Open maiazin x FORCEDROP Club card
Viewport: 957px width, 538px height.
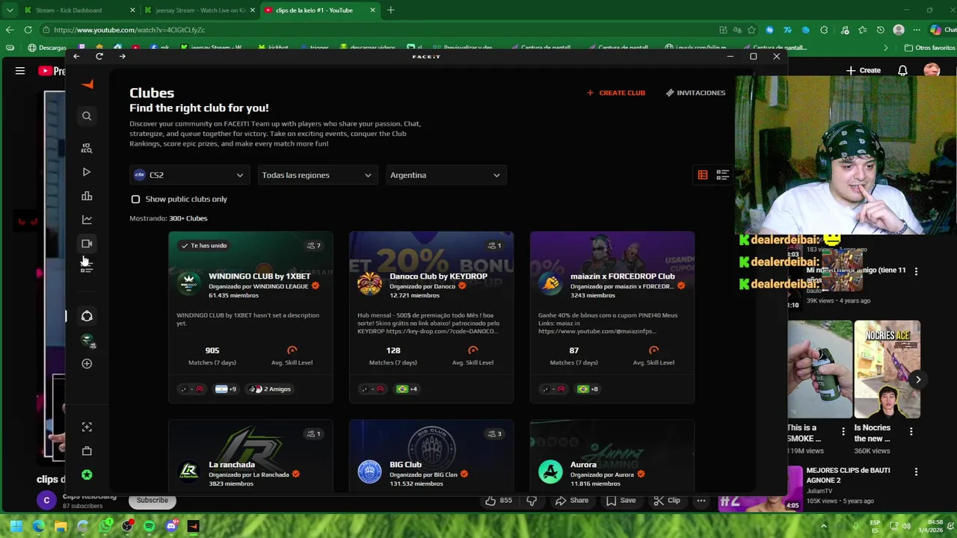612,317
